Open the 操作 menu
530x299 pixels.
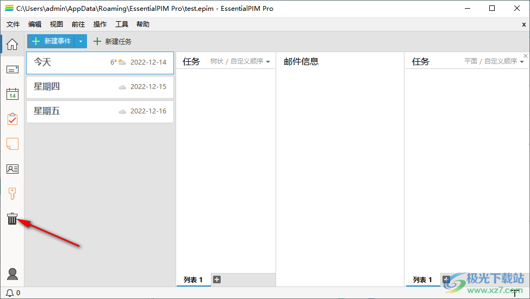[99, 24]
